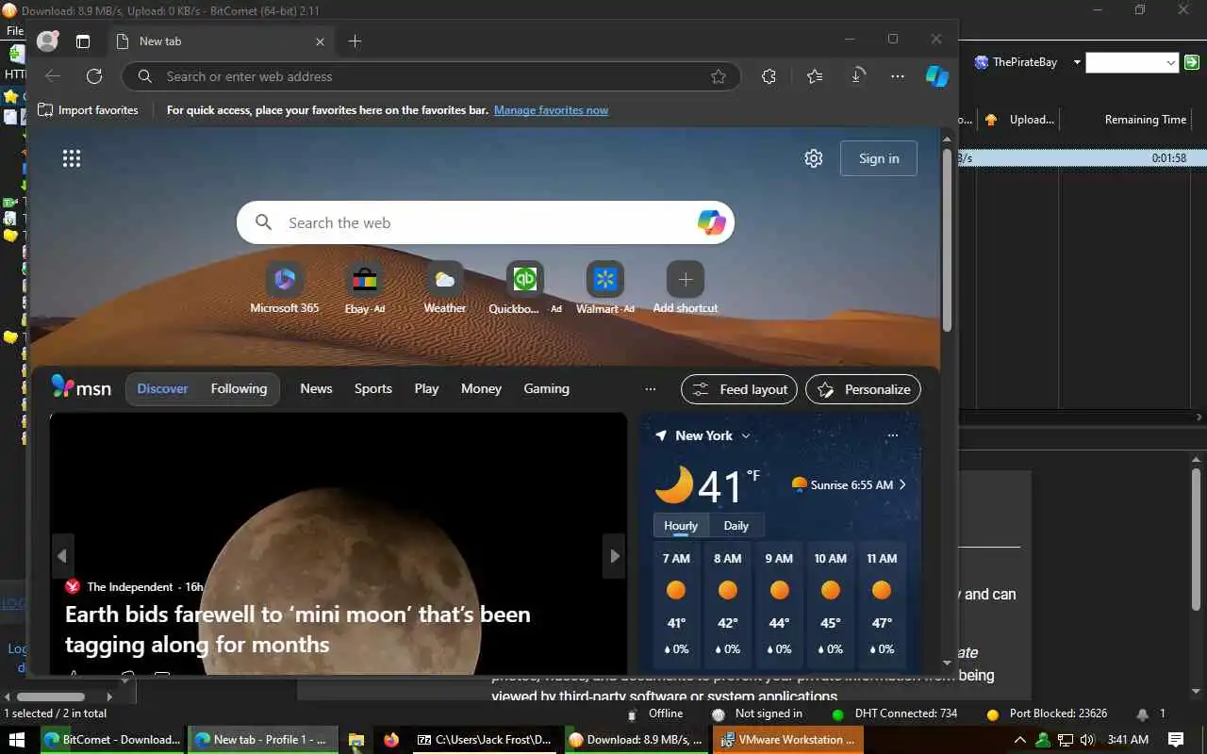This screenshot has width=1207, height=754.
Task: Show next news story arrow
Action: coord(615,556)
